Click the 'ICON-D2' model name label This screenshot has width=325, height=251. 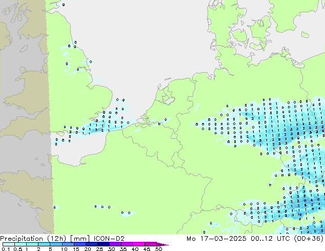tap(109, 238)
